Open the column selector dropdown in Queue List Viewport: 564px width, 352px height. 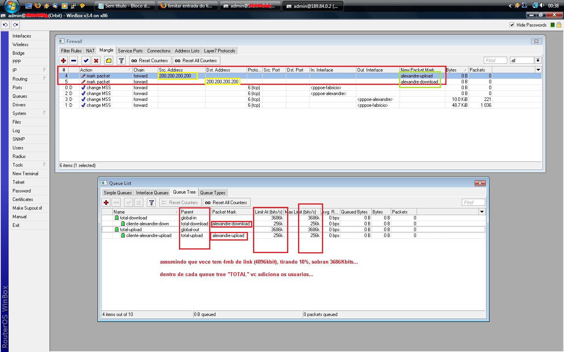point(482,212)
